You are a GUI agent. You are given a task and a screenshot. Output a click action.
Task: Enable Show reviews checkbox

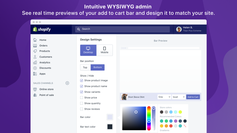[81, 109]
